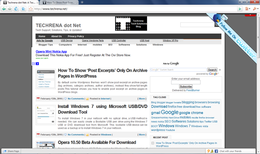Click More link of Post Excerpts post
The width and height of the screenshot is (260, 154).
[x=142, y=99]
